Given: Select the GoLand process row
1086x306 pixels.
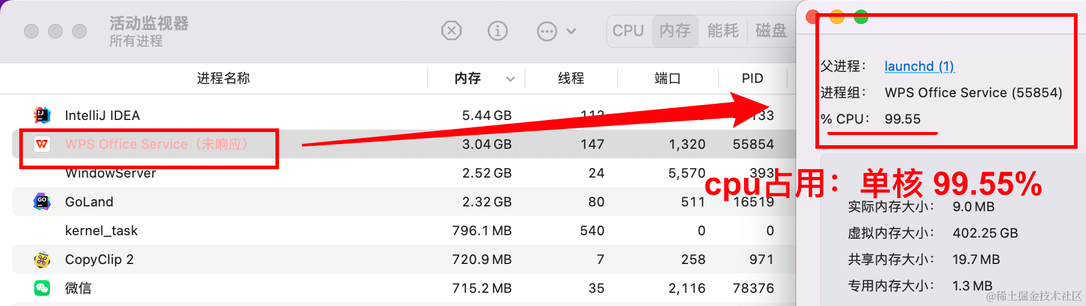Looking at the screenshot, I should click(404, 202).
